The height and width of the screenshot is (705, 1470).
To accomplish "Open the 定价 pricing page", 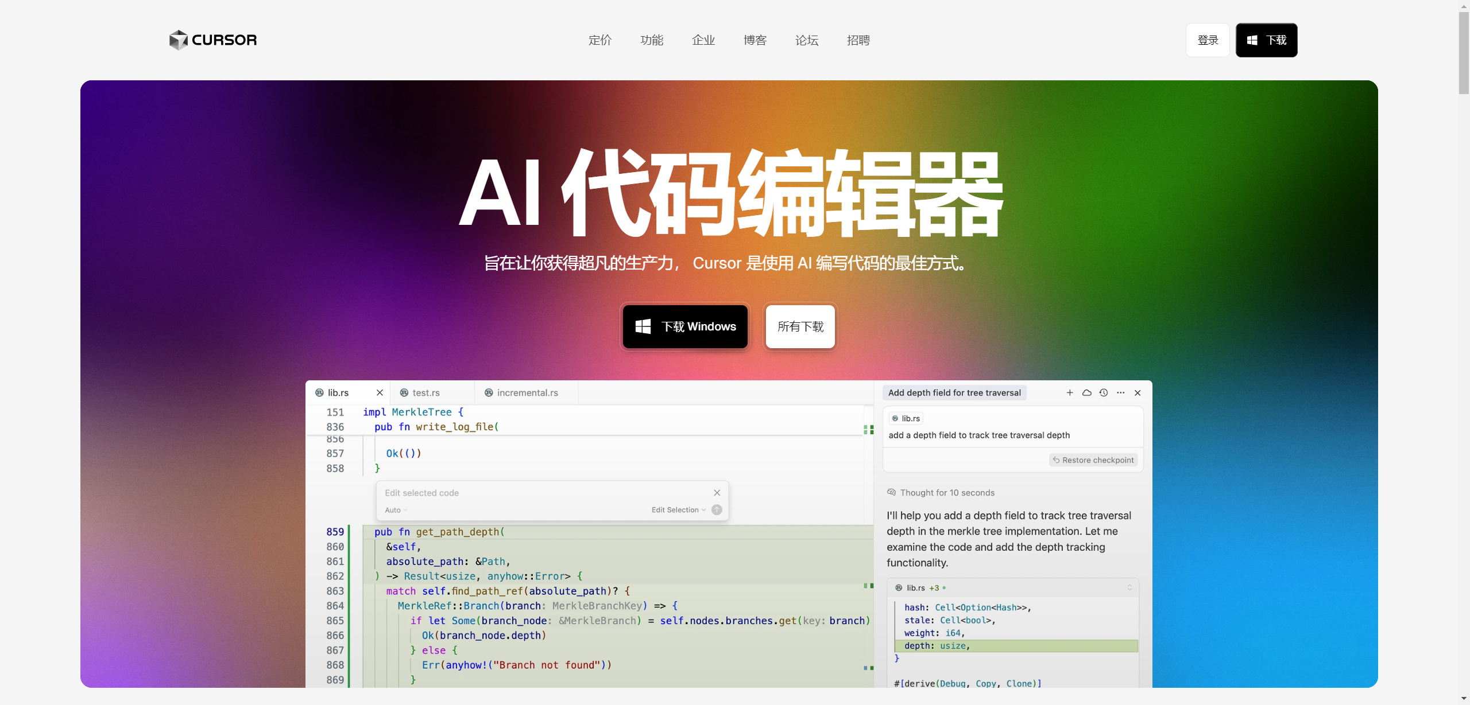I will [x=600, y=40].
